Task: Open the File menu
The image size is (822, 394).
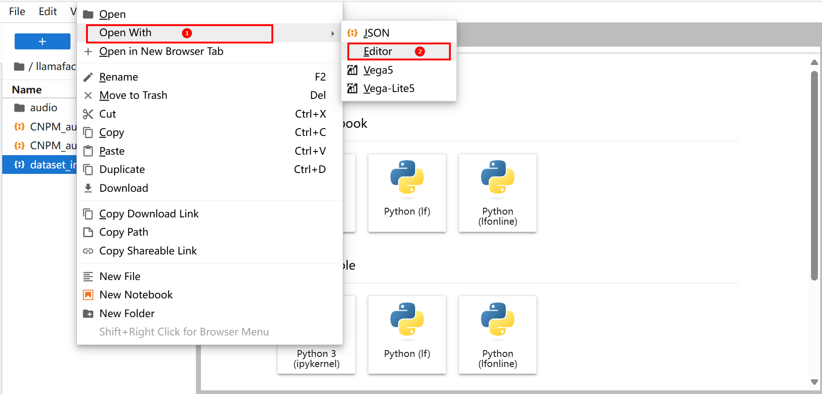Action: click(17, 11)
